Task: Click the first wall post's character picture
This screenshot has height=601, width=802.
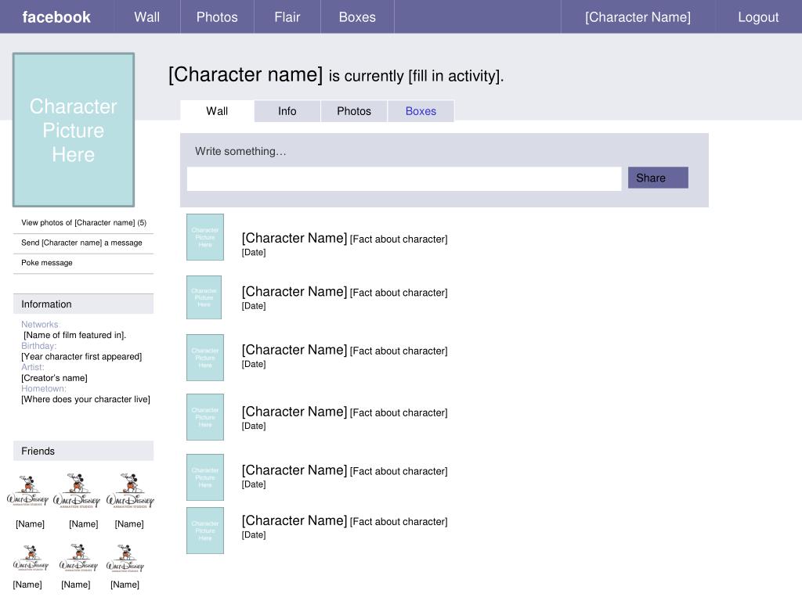Action: (205, 237)
